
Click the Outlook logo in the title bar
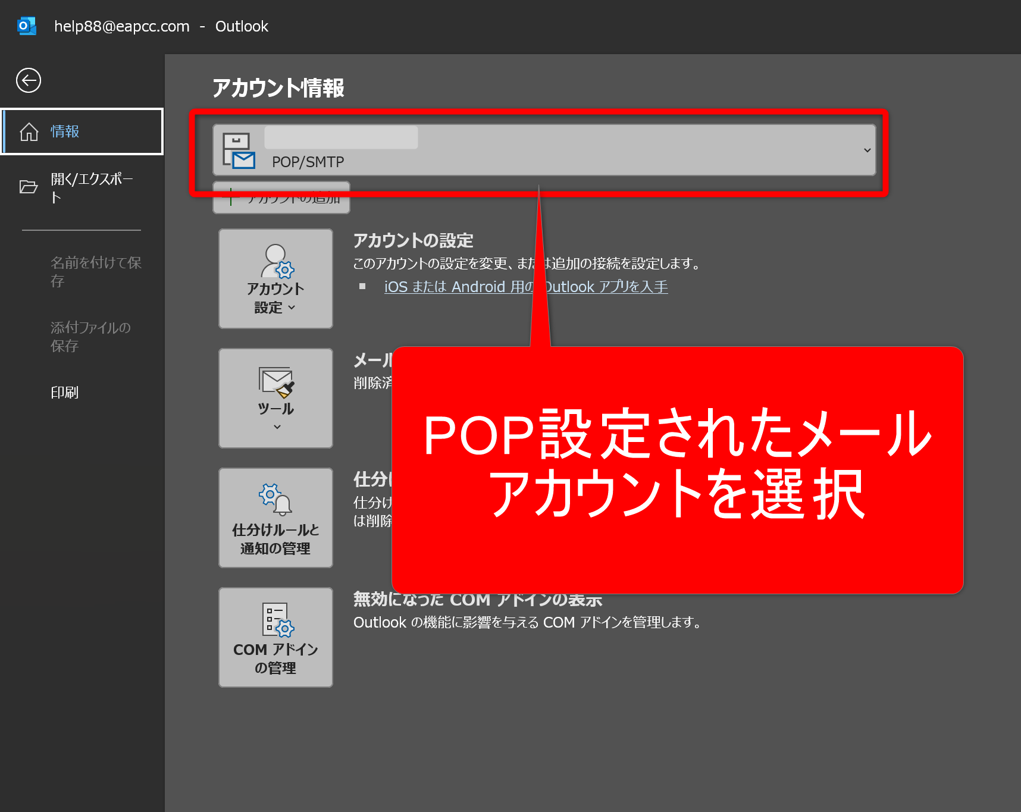coord(27,26)
